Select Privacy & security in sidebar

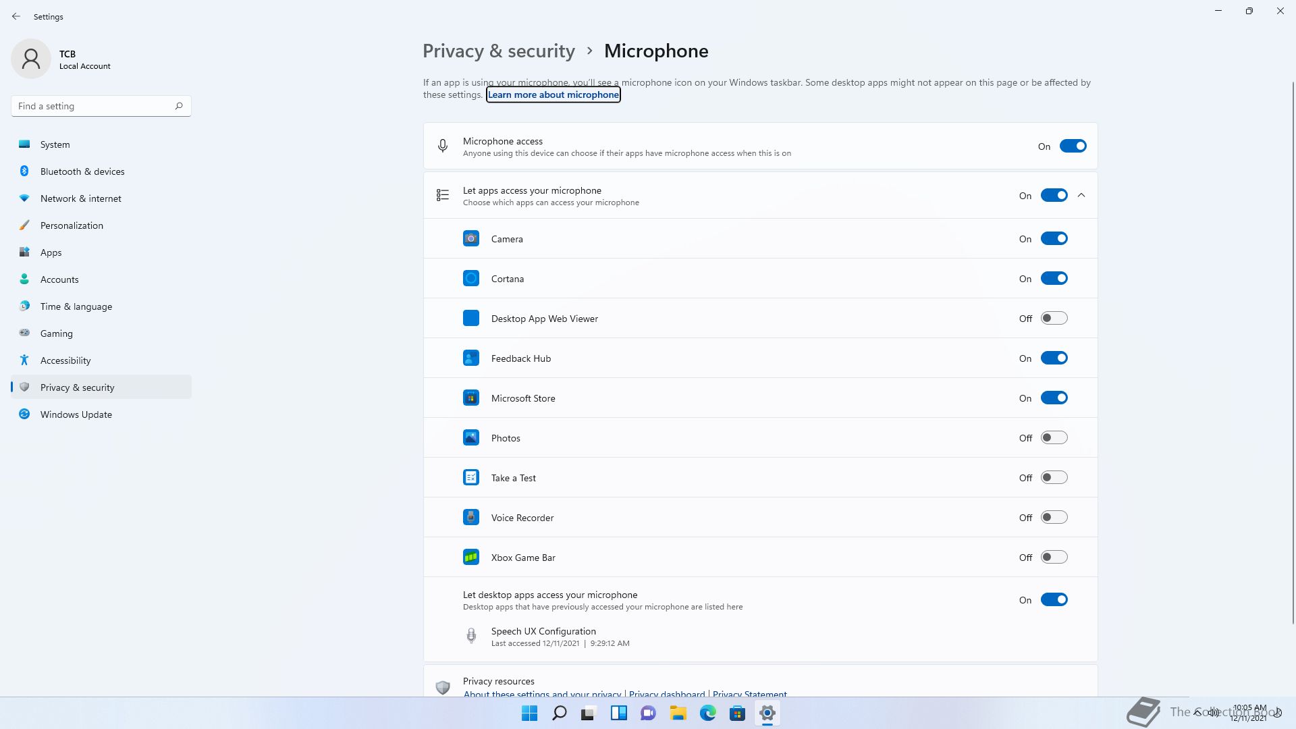point(101,387)
